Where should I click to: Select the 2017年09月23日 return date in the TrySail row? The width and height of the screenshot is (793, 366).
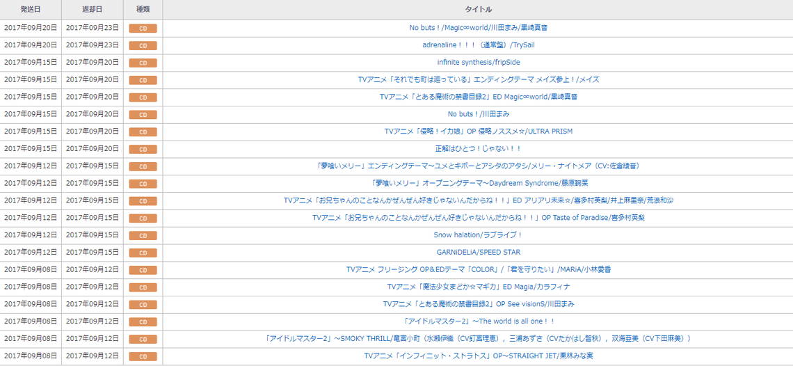point(92,45)
